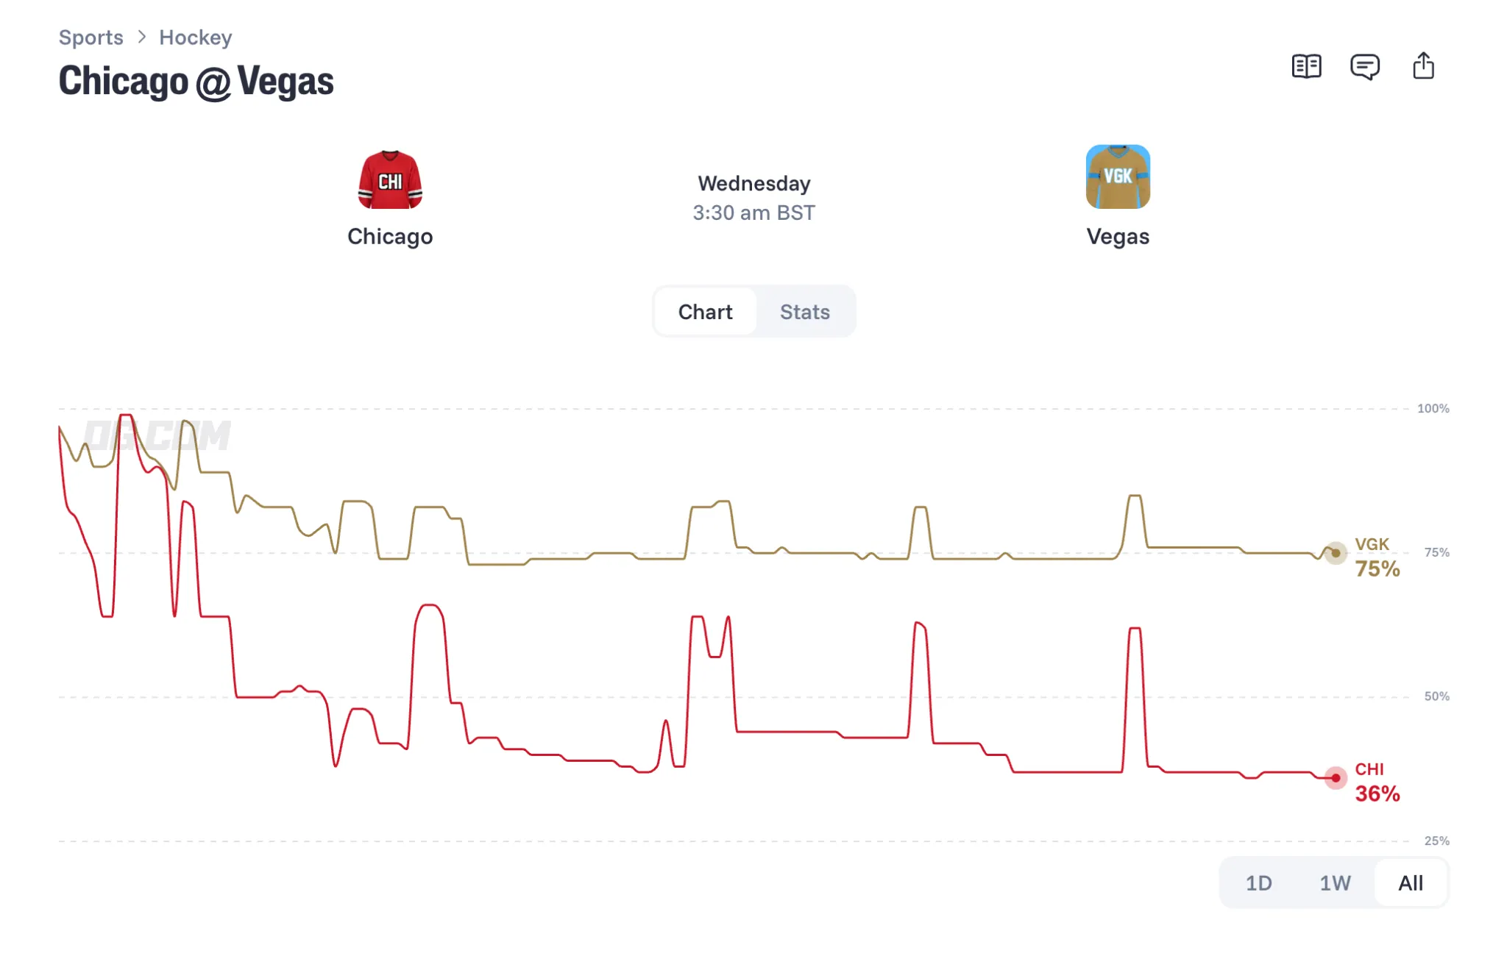Viewport: 1507px width, 970px height.
Task: Click the share icon
Action: click(1423, 65)
